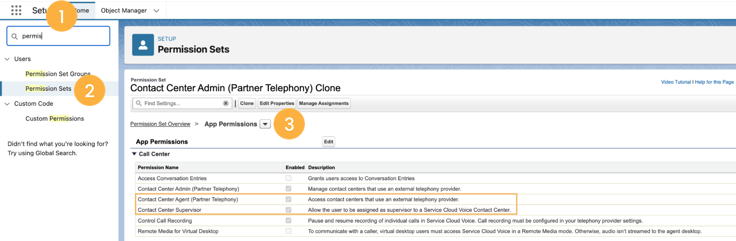The image size is (736, 241).
Task: Click the Enabled column header
Action: tap(295, 167)
